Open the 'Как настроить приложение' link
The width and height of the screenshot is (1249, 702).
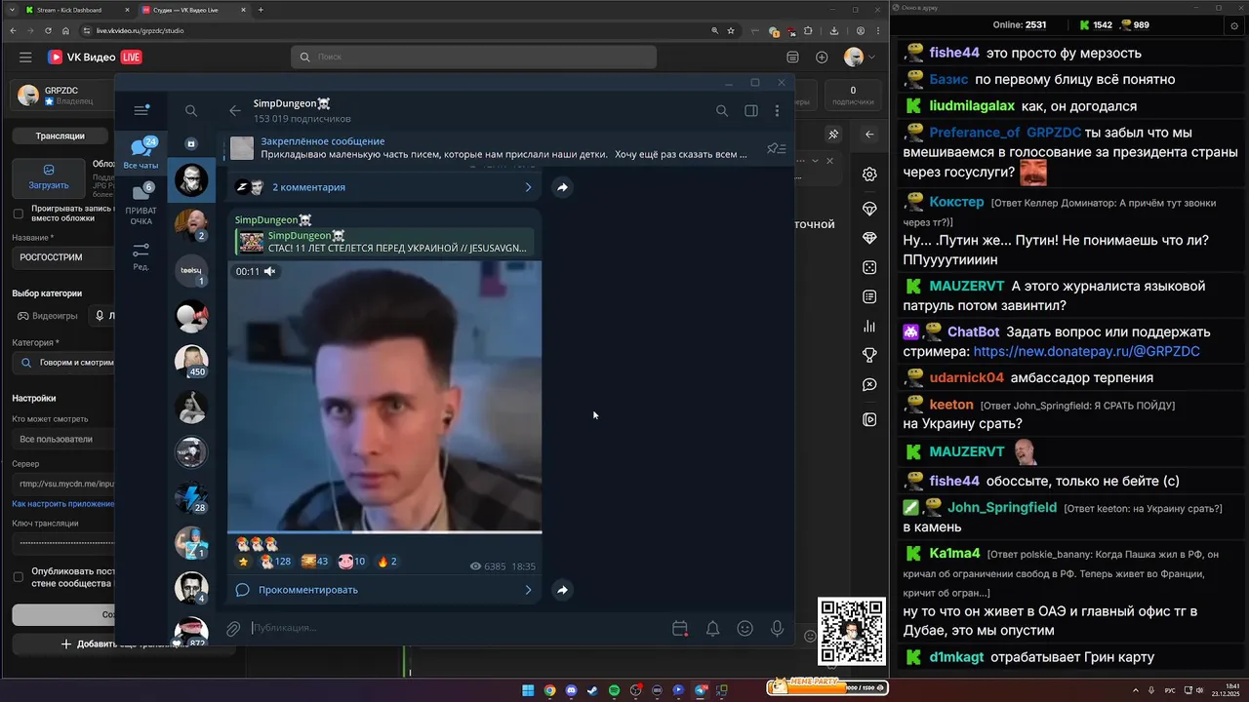63,504
